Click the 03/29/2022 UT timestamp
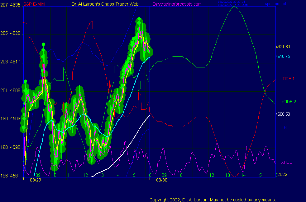306x202 pixels. pyautogui.click(x=232, y=2)
